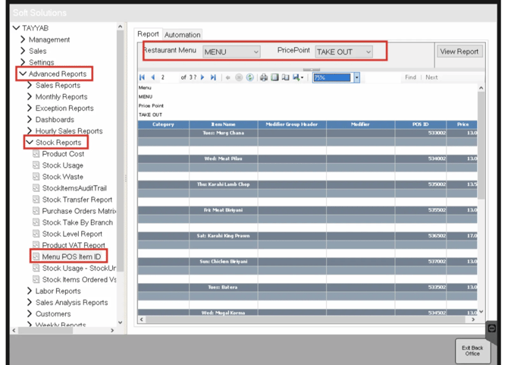
Task: Click the View Report button
Action: (x=459, y=52)
